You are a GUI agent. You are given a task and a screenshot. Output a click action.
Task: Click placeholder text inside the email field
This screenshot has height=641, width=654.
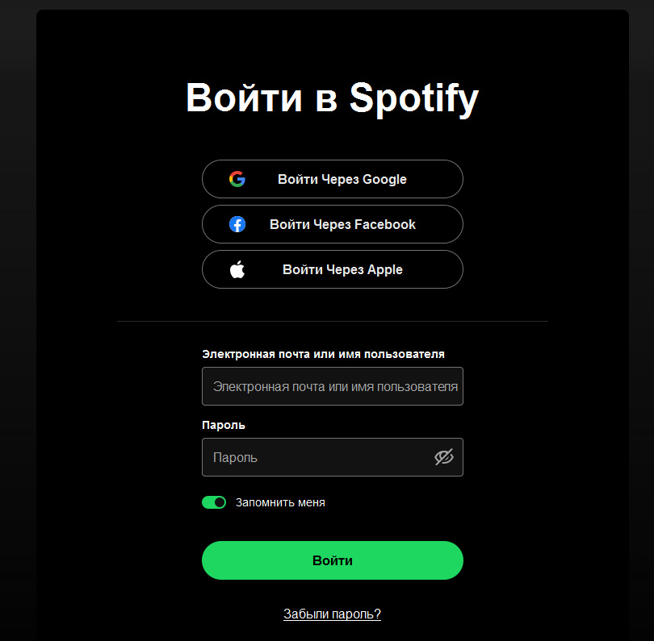coord(335,386)
